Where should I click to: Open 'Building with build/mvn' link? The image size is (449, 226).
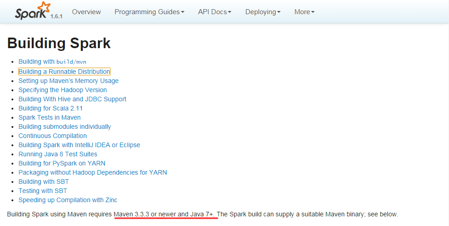click(x=52, y=61)
